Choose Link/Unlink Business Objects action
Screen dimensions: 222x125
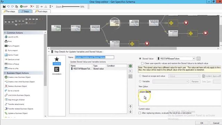(17, 95)
